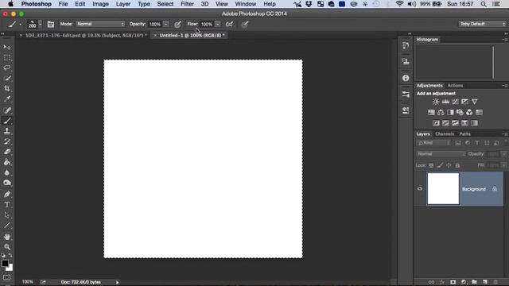This screenshot has height=286, width=509.
Task: Delete the current layer
Action: coord(495,282)
